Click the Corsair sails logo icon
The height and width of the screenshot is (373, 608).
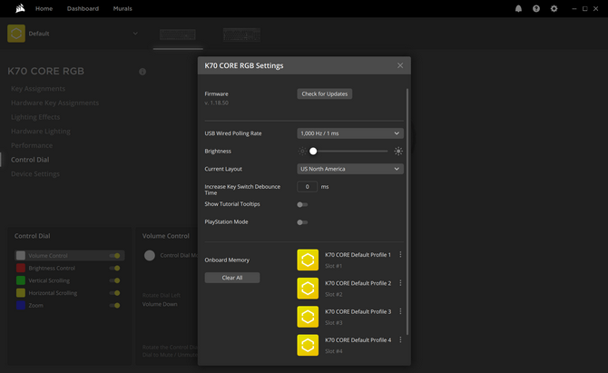coord(20,8)
